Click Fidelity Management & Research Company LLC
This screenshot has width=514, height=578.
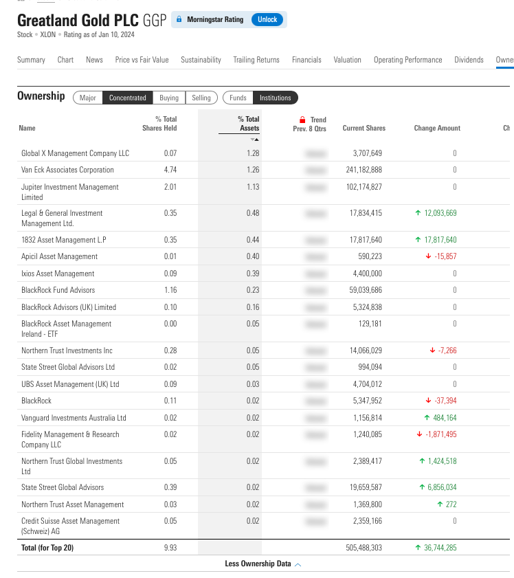70,439
